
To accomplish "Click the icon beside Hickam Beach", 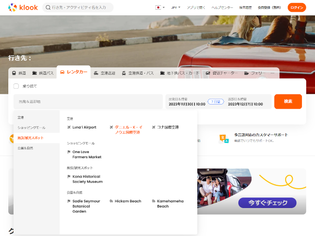I will [111, 201].
